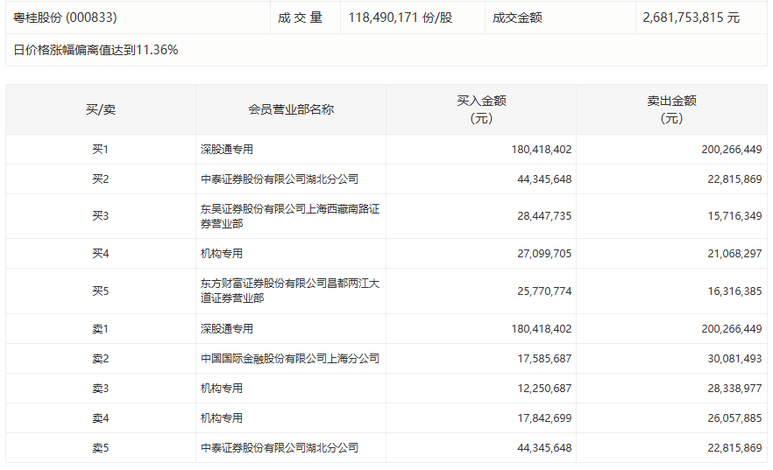Image resolution: width=773 pixels, height=470 pixels.
Task: Click the 日价格涨幅偏离值达到11.36% notice text
Action: (96, 50)
